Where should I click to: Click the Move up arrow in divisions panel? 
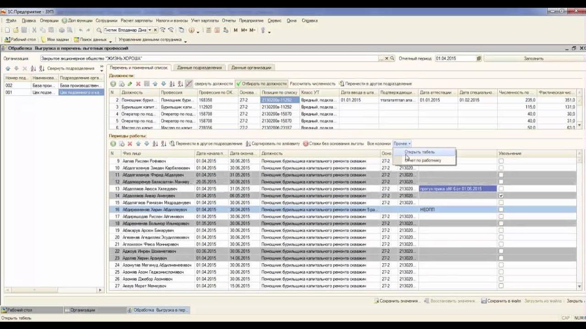click(x=8, y=69)
